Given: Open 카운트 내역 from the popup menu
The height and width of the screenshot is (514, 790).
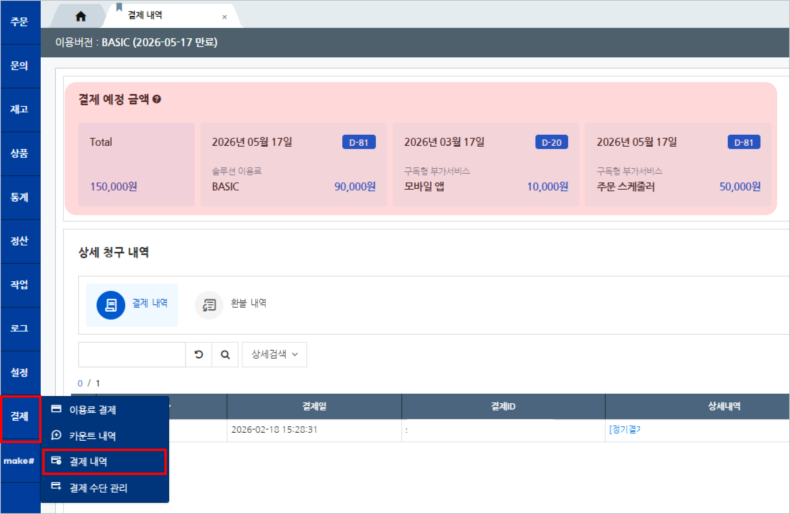Looking at the screenshot, I should pyautogui.click(x=93, y=436).
